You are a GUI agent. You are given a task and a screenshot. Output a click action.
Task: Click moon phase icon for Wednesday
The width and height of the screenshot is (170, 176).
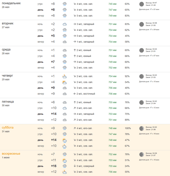pyautogui.click(x=141, y=50)
